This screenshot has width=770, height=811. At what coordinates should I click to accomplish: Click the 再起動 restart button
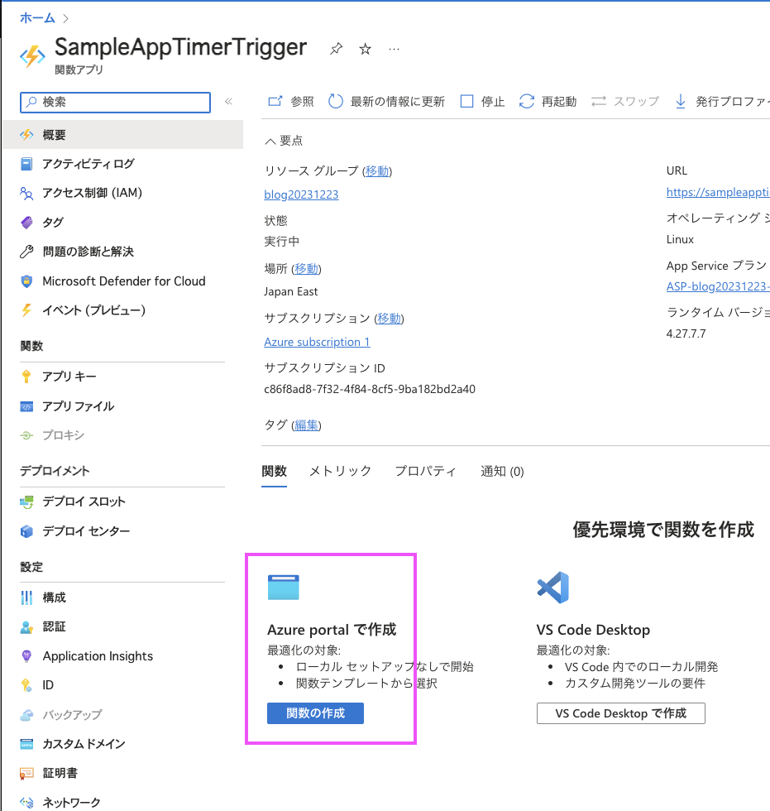pos(548,101)
